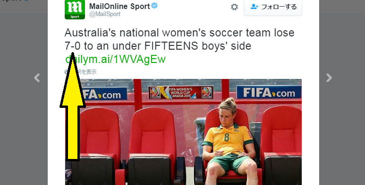Open the MailOnline Sport profile name

[x=119, y=6]
